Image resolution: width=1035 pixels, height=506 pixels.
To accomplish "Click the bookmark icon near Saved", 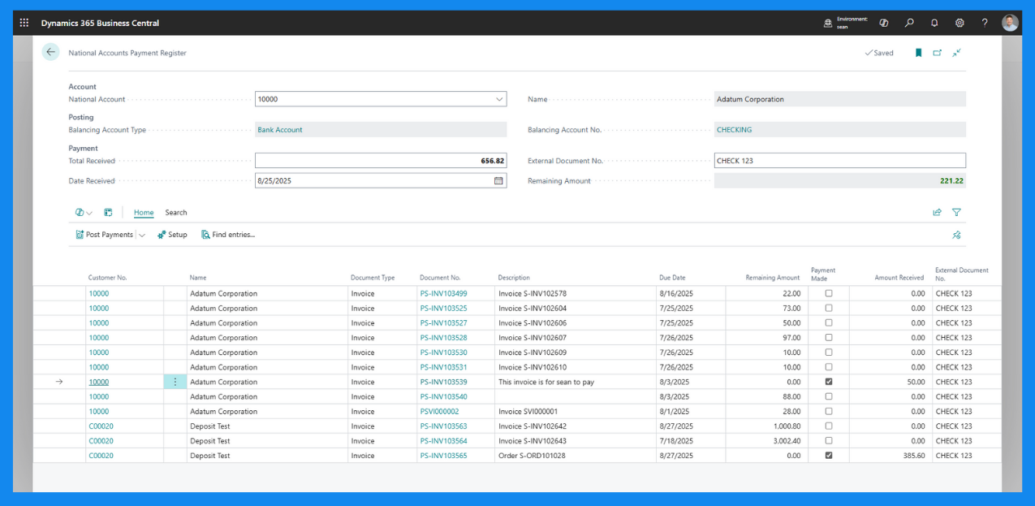I will tap(918, 53).
